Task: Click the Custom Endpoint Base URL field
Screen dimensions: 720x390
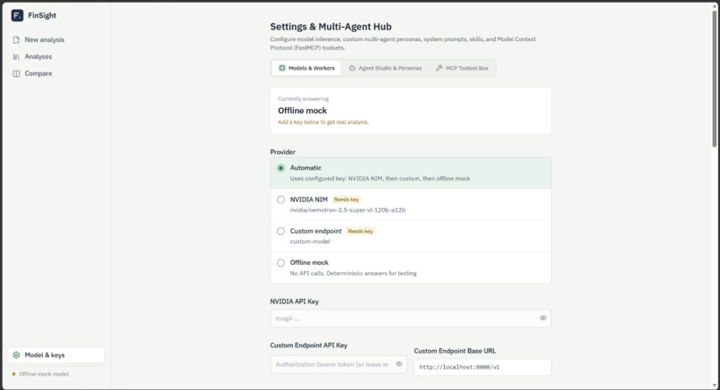Action: click(482, 367)
